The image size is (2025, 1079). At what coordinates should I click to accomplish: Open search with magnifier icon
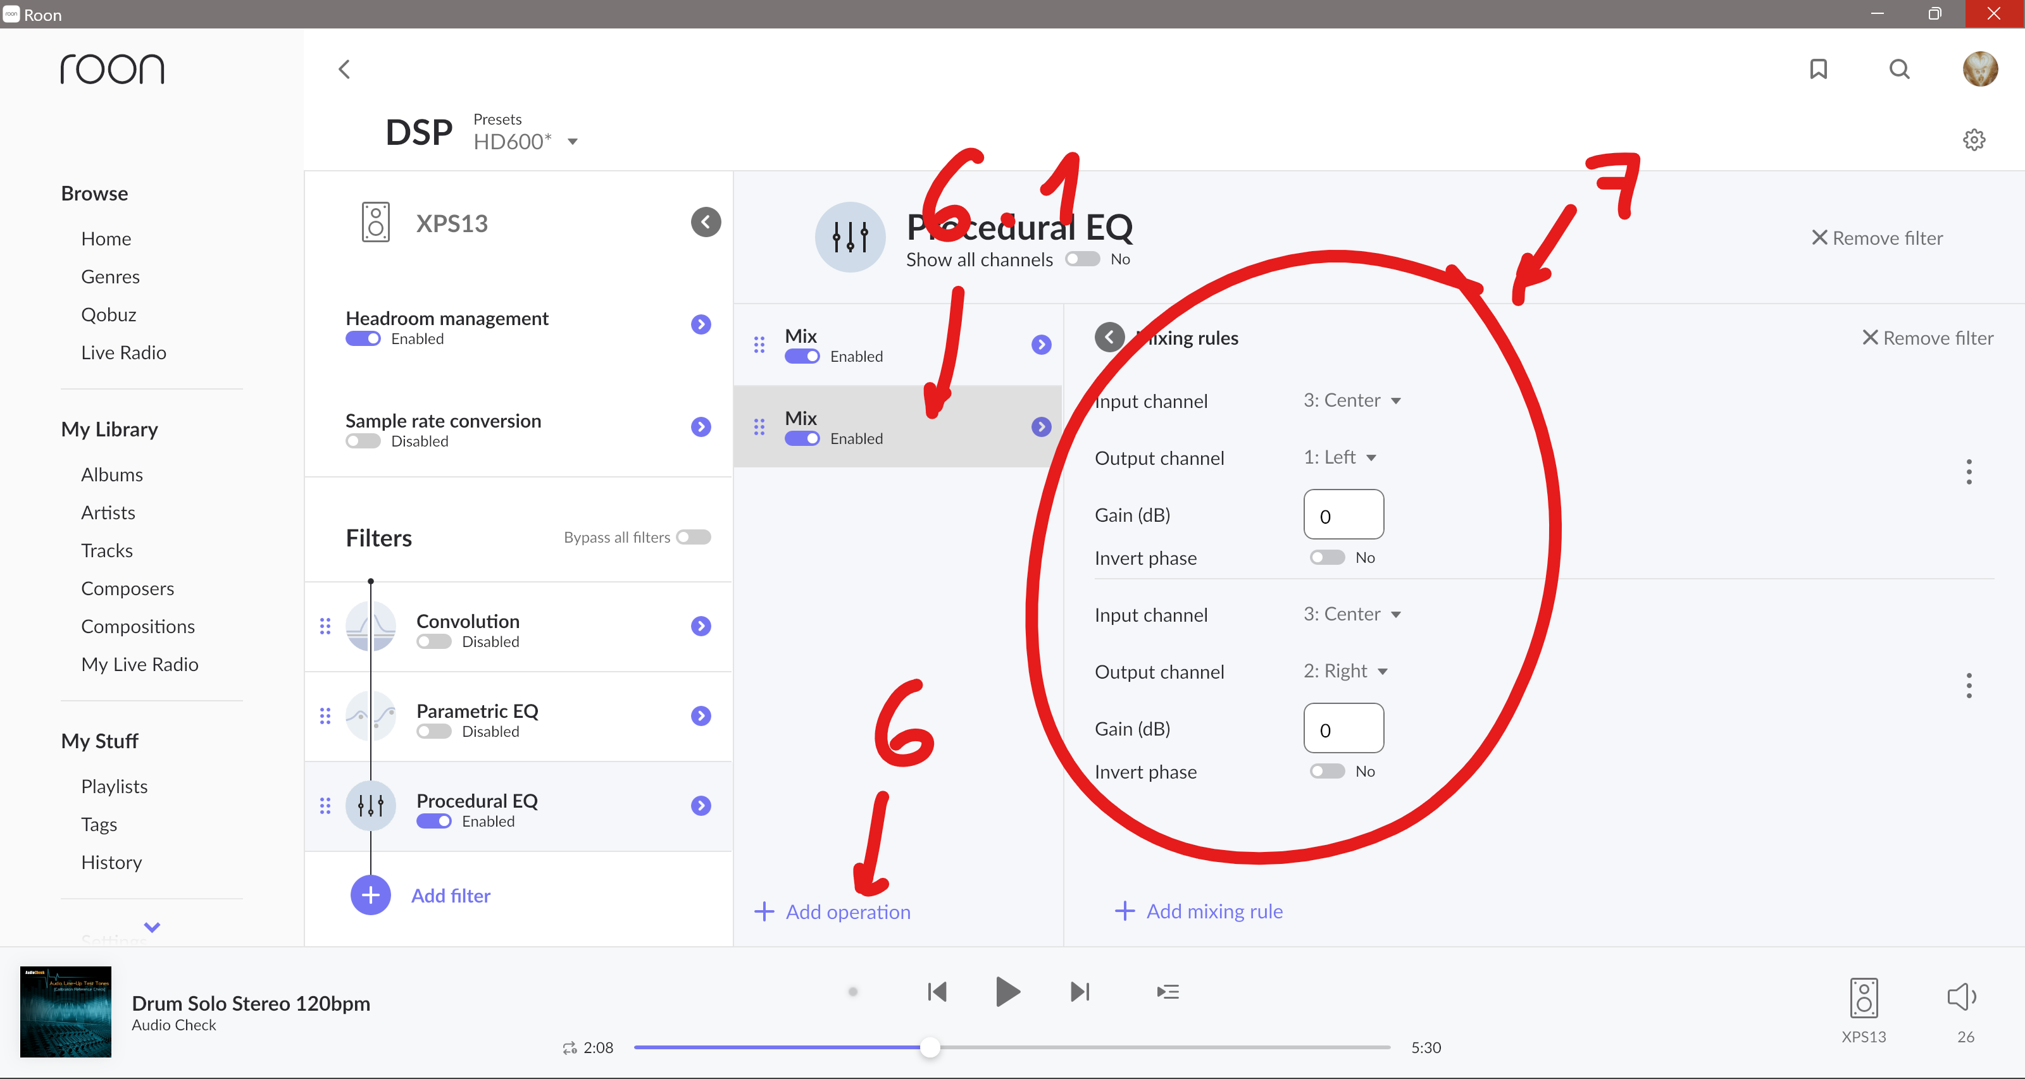click(x=1899, y=69)
